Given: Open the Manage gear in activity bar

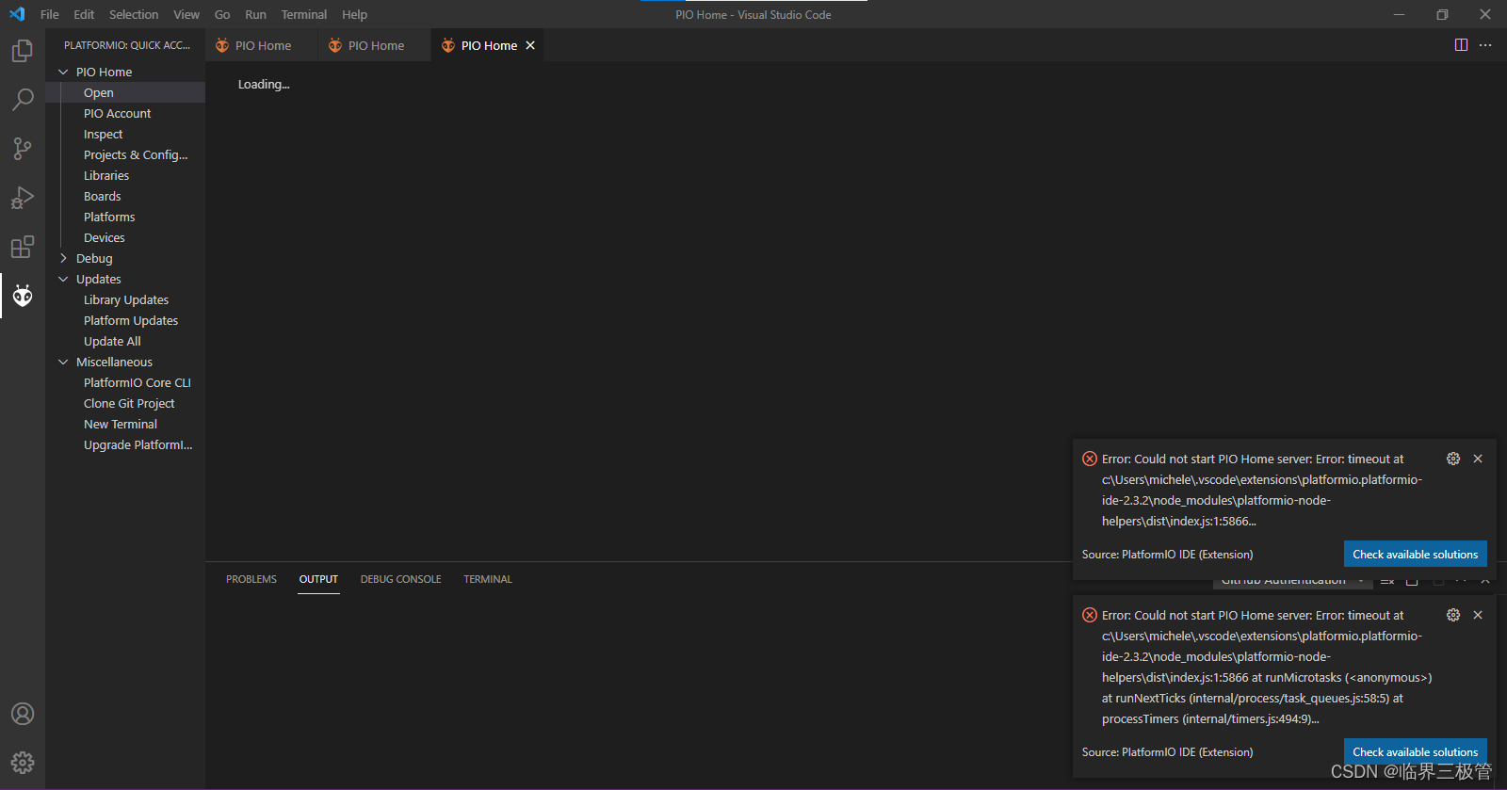Looking at the screenshot, I should point(23,763).
